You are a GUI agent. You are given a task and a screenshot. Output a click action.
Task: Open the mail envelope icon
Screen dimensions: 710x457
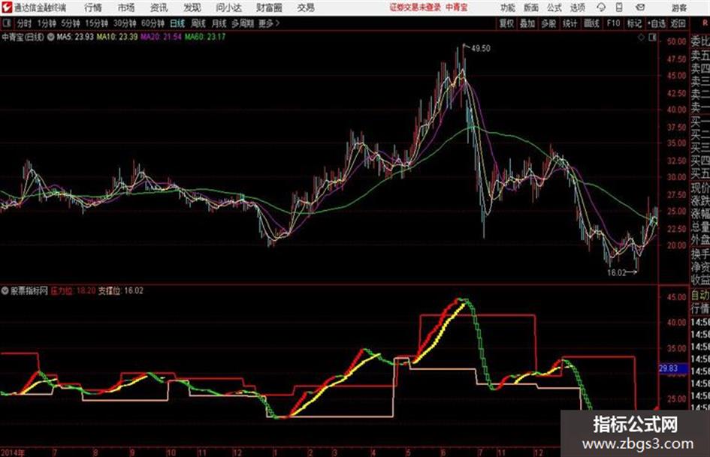[x=640, y=8]
